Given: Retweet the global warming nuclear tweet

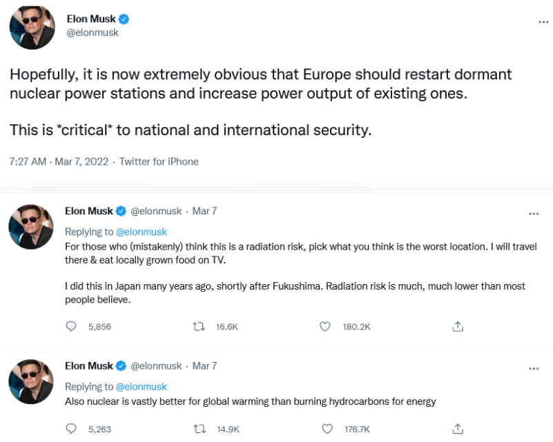Looking at the screenshot, I should [x=200, y=428].
